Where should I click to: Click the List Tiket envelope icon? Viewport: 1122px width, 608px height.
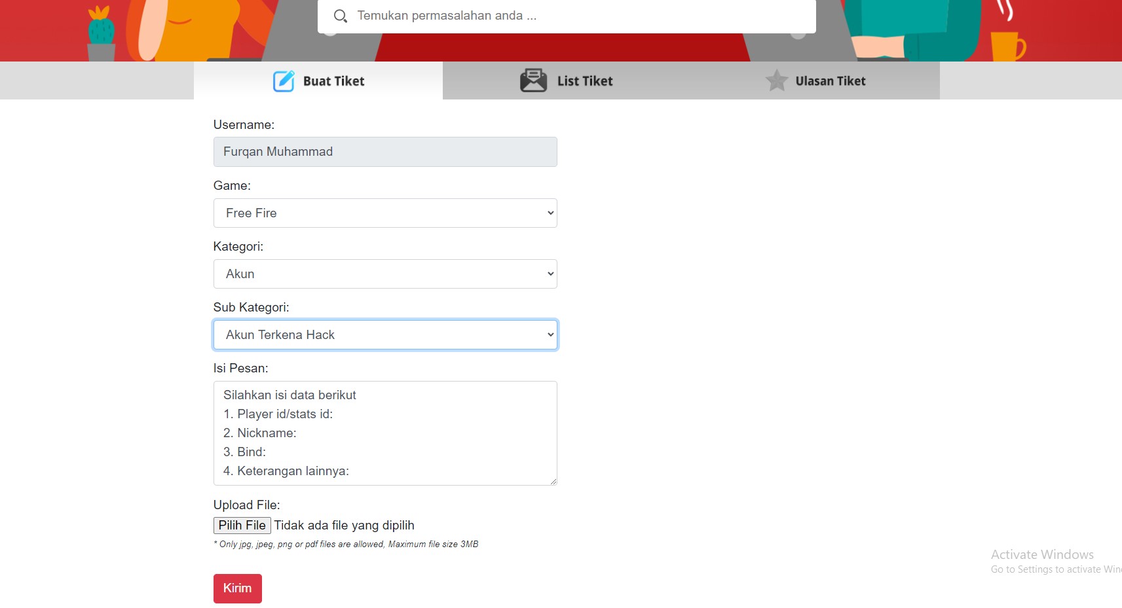[x=533, y=80]
